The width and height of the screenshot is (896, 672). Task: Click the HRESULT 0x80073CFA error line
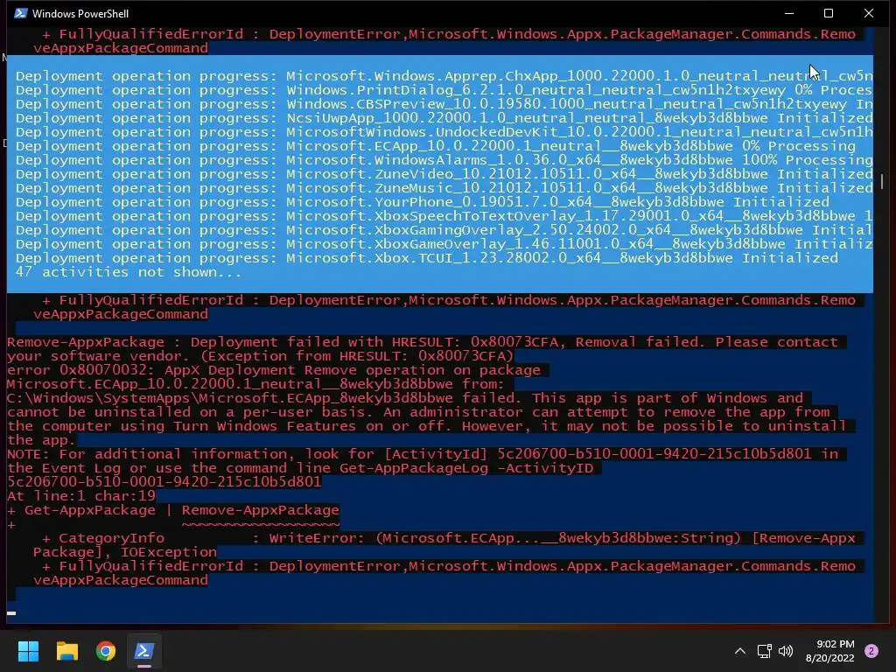click(423, 342)
